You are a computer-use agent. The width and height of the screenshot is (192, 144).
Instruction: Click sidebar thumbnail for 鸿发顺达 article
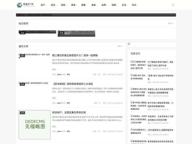[138, 119]
